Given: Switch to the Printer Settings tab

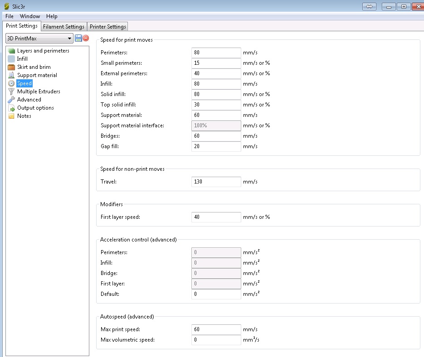Looking at the screenshot, I should (x=107, y=27).
